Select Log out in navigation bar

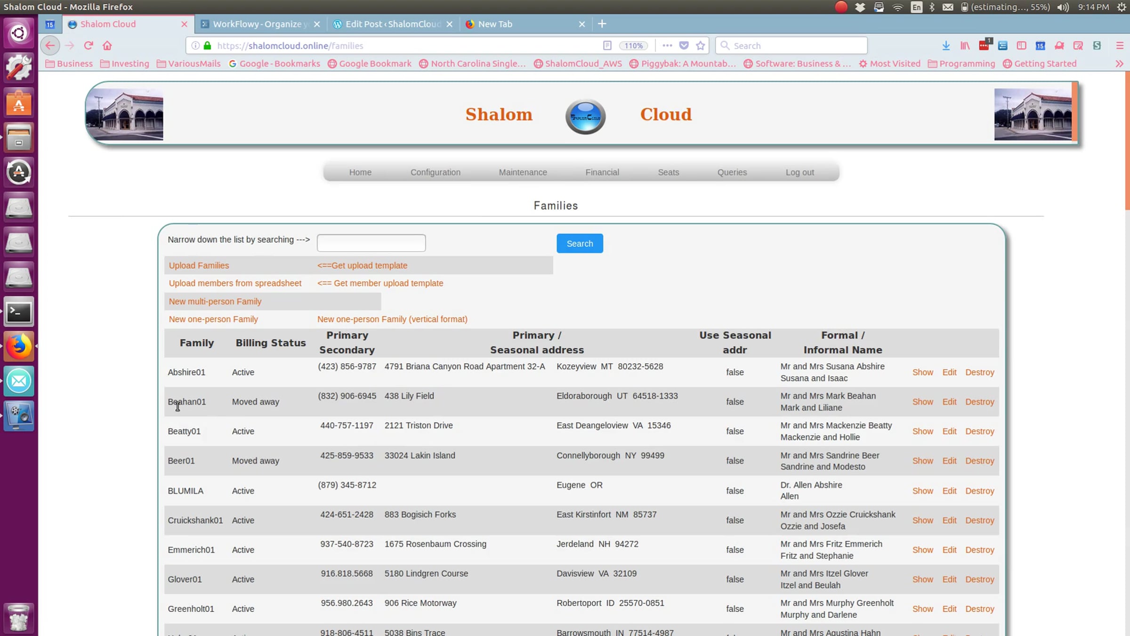coord(799,172)
